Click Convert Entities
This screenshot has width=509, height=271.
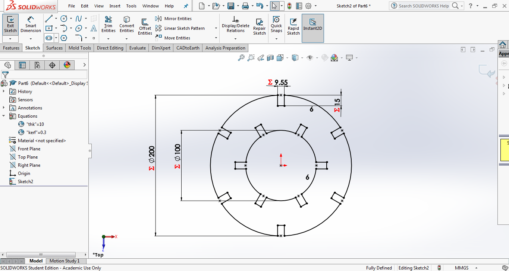click(127, 25)
